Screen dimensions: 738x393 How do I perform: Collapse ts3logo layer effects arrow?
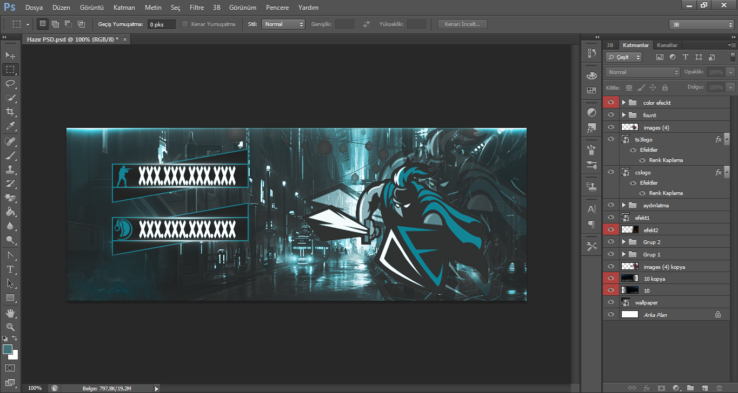tap(727, 139)
